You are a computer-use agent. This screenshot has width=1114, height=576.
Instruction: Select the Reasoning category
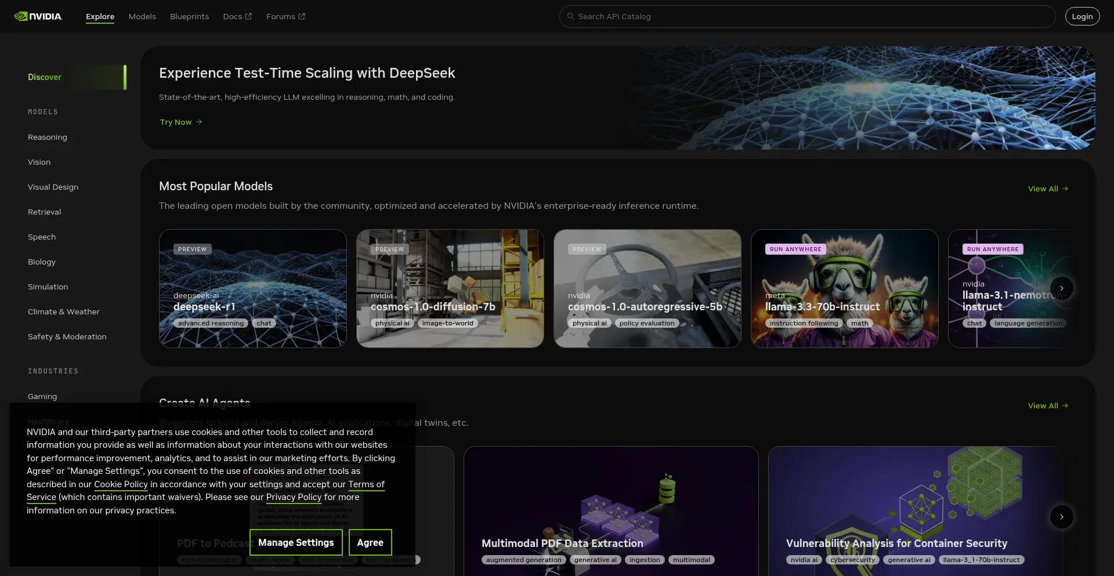click(x=48, y=137)
